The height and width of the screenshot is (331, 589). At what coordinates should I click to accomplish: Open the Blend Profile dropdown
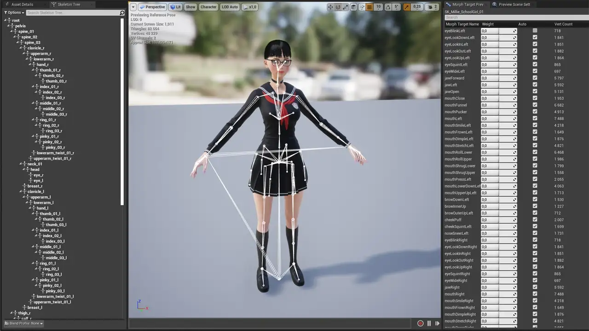(x=23, y=323)
